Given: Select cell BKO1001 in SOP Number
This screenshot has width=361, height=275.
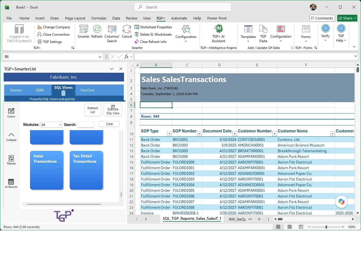Looking at the screenshot, I should coord(187,139).
